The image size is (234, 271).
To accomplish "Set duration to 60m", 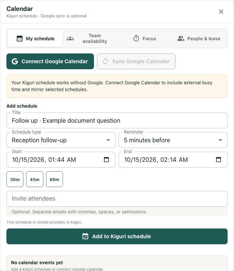I will (54, 179).
